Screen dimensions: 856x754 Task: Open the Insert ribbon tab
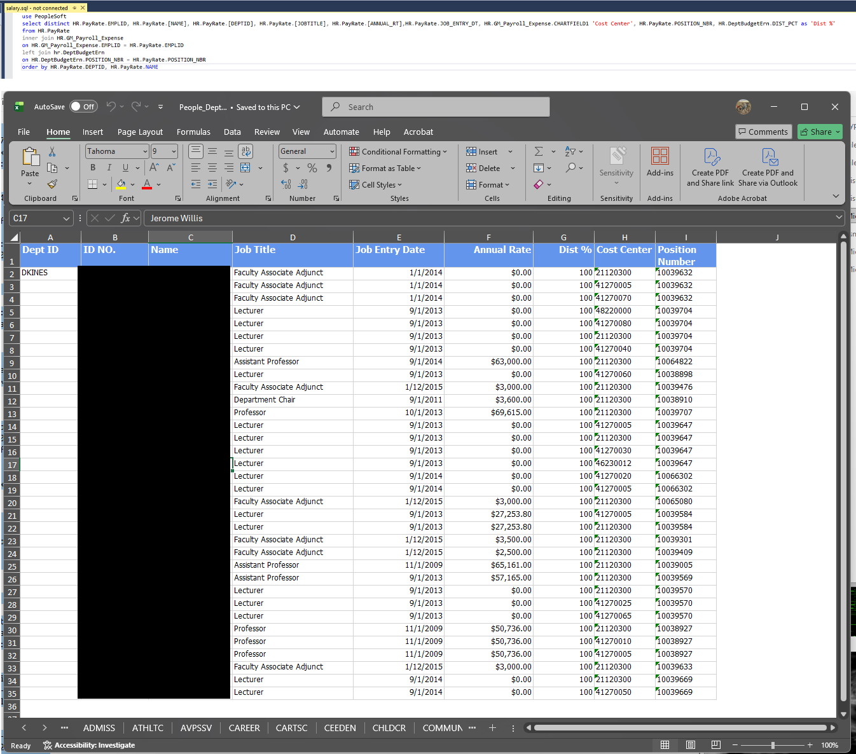pyautogui.click(x=93, y=132)
